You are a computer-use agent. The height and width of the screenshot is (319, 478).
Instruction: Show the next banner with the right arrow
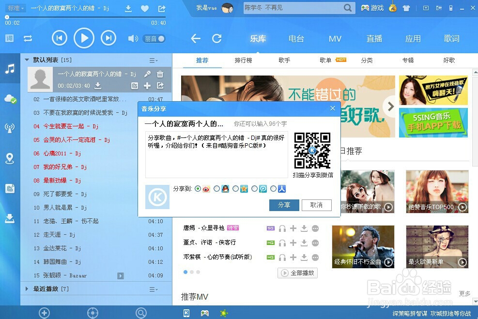390,106
